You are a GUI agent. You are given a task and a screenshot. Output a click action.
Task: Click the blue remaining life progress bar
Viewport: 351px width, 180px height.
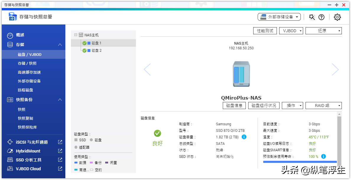[300, 162]
